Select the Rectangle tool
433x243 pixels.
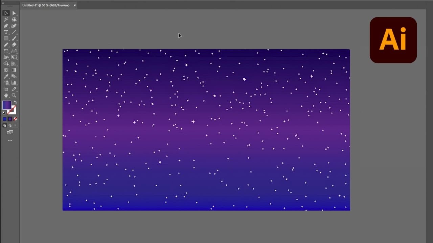[x=6, y=38]
